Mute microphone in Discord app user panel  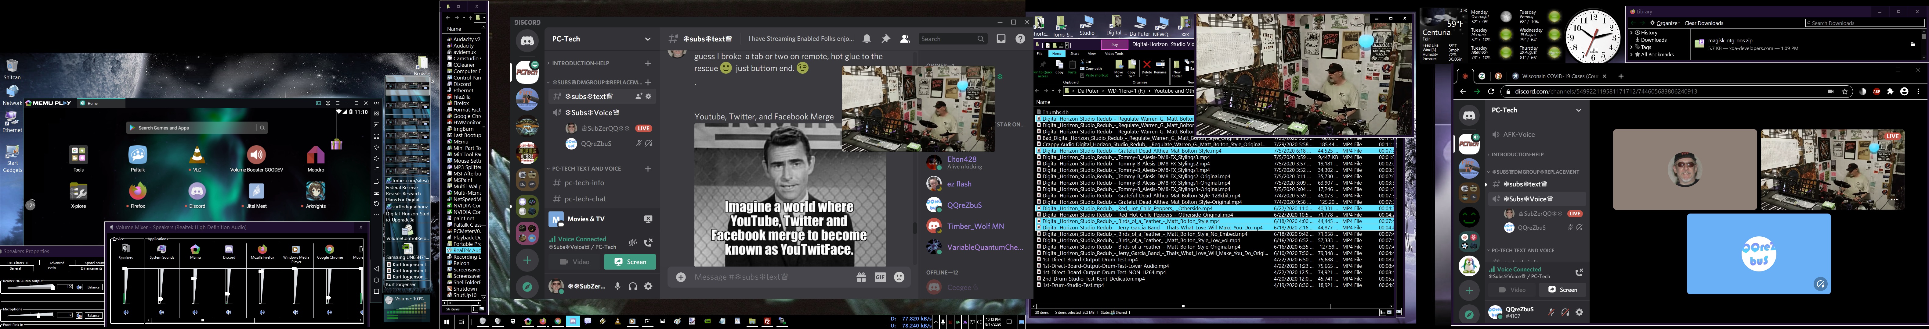coord(618,286)
